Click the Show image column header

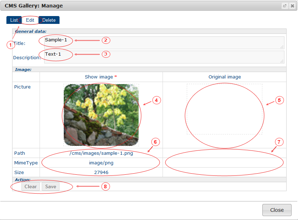pos(99,77)
